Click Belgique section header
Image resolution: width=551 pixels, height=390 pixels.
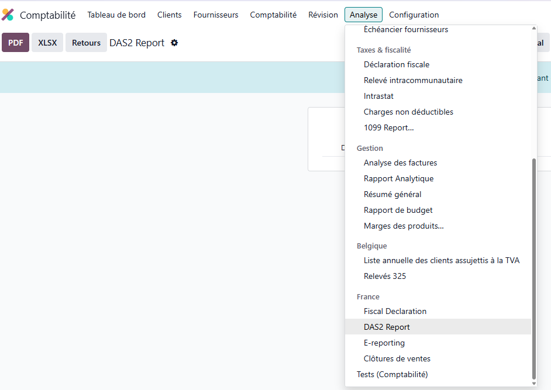coord(372,246)
